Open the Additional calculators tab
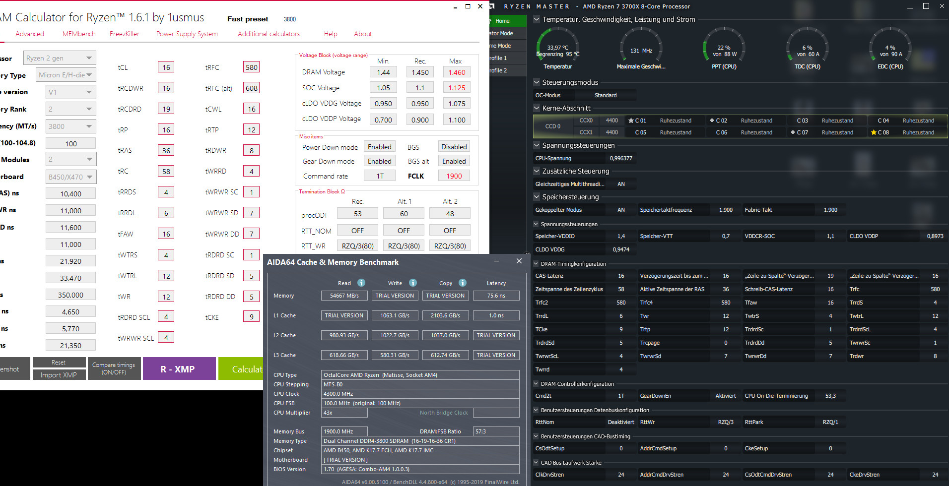The height and width of the screenshot is (486, 949). tap(269, 34)
